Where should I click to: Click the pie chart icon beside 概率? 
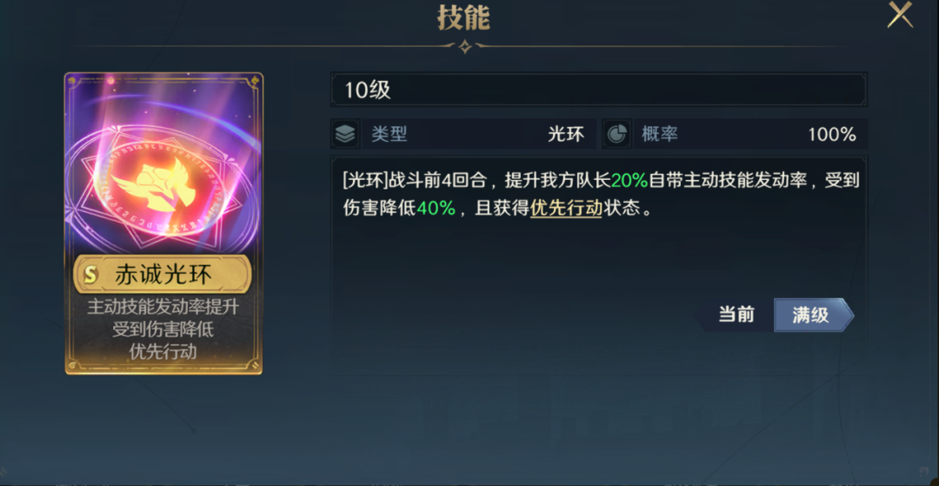(x=616, y=134)
